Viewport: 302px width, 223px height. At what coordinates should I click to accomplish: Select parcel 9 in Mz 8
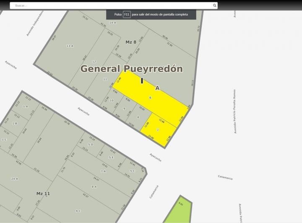(x=124, y=109)
